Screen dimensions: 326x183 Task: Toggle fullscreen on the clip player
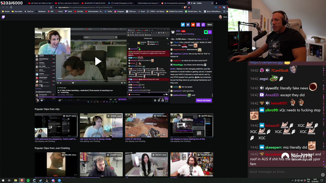(167, 101)
